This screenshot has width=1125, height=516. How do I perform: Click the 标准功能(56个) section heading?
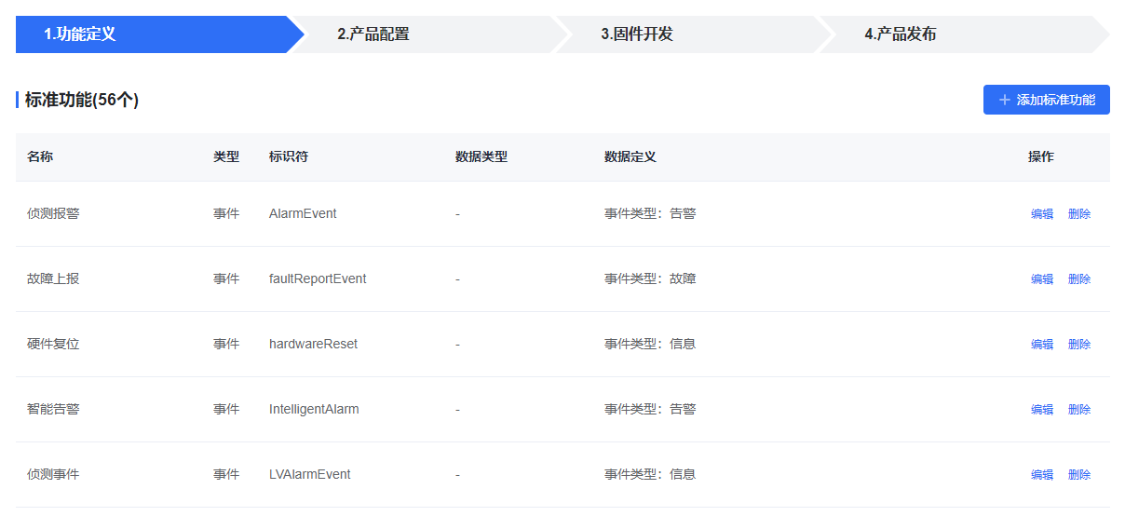pos(82,100)
